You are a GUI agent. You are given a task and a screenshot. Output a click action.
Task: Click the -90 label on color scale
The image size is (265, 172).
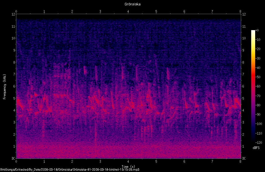258,115
